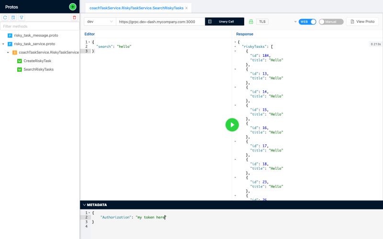Collapse the METADATA panel chevron
The width and height of the screenshot is (383, 239).
click(84, 205)
